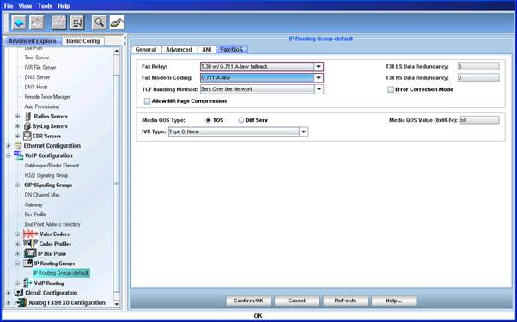Click the Confirm/OK button
This screenshot has height=322, width=517.
click(248, 301)
